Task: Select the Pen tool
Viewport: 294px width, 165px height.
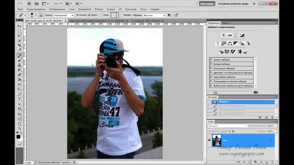Action: point(19,94)
